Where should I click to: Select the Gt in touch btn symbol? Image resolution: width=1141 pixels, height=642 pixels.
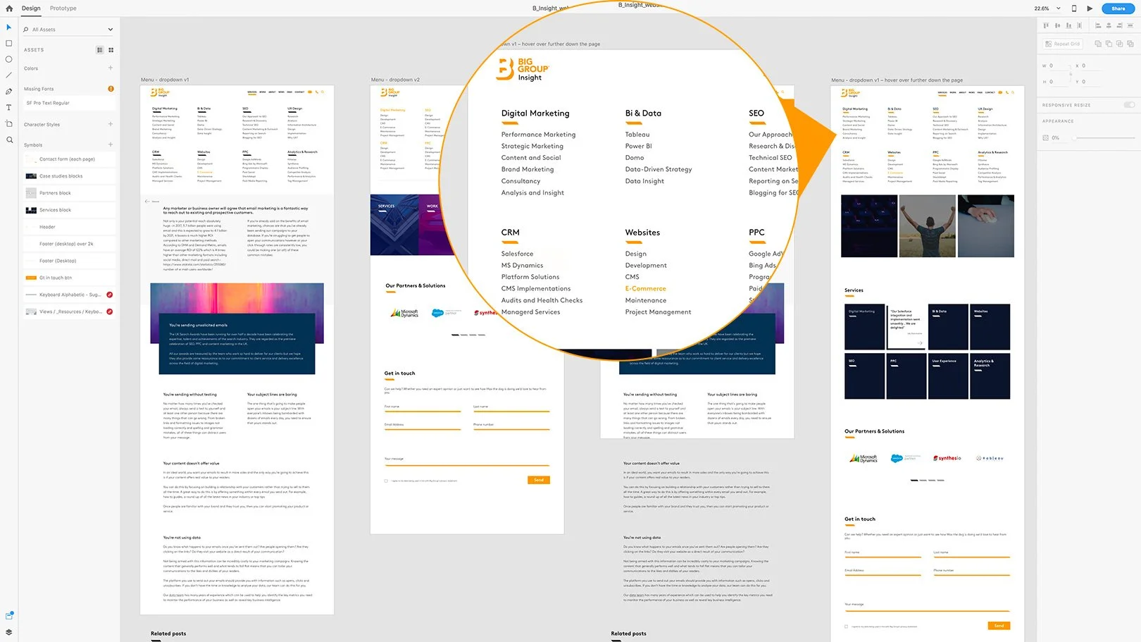(69, 278)
